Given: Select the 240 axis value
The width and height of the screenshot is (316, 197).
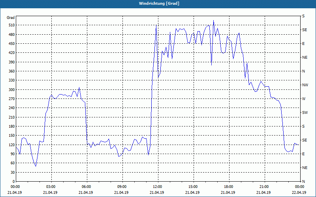Looking at the screenshot, I should point(12,108).
